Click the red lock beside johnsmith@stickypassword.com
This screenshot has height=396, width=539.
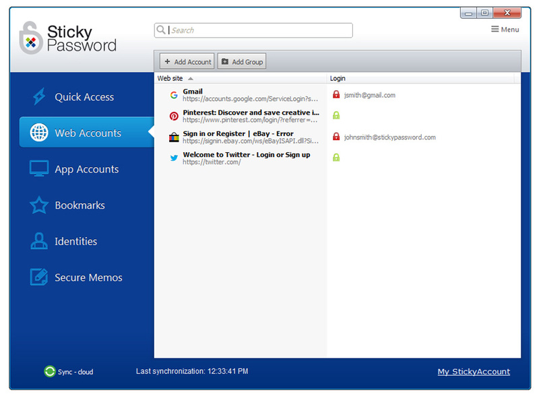[x=336, y=137]
